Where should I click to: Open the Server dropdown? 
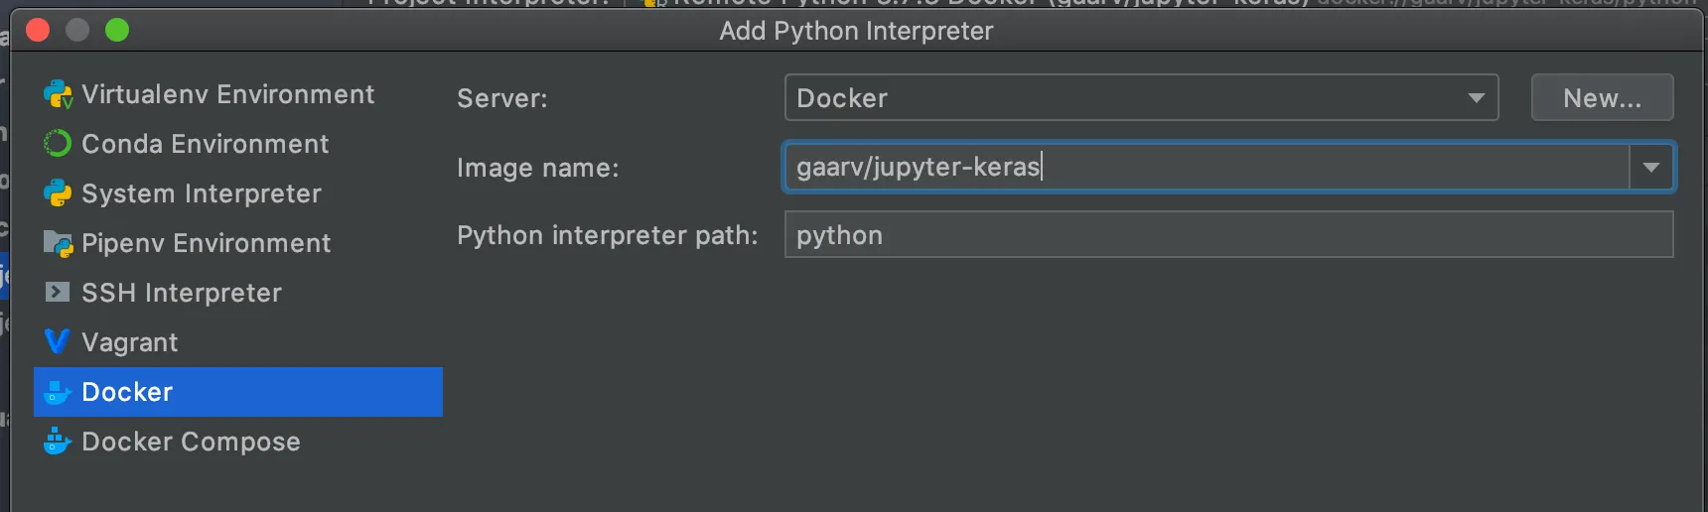coord(1140,98)
